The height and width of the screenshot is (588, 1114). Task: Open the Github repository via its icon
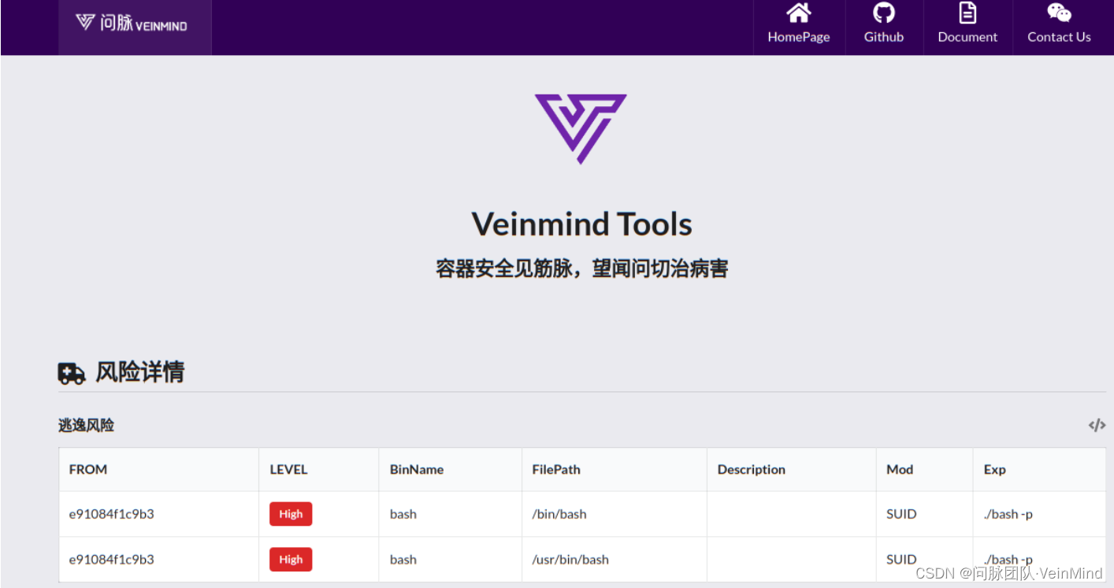[x=883, y=13]
